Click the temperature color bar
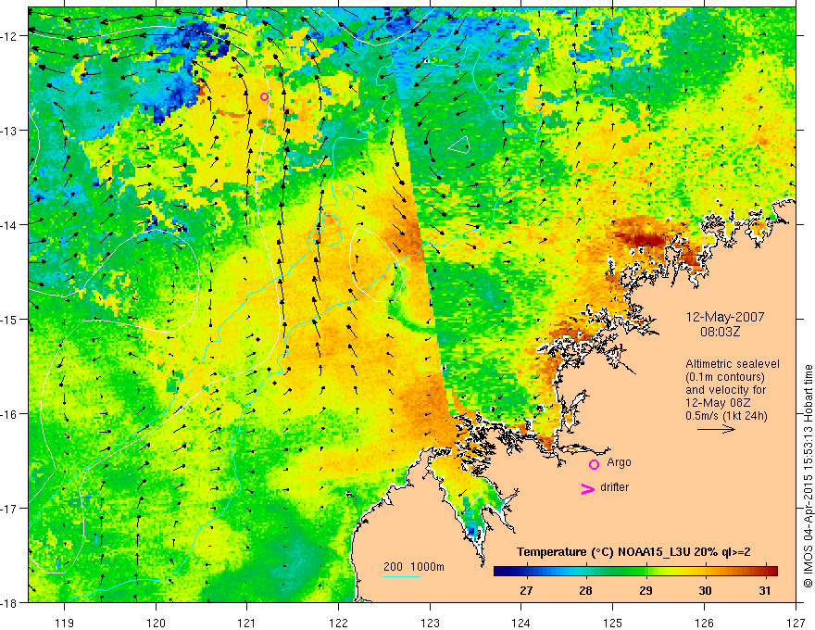 click(x=635, y=571)
